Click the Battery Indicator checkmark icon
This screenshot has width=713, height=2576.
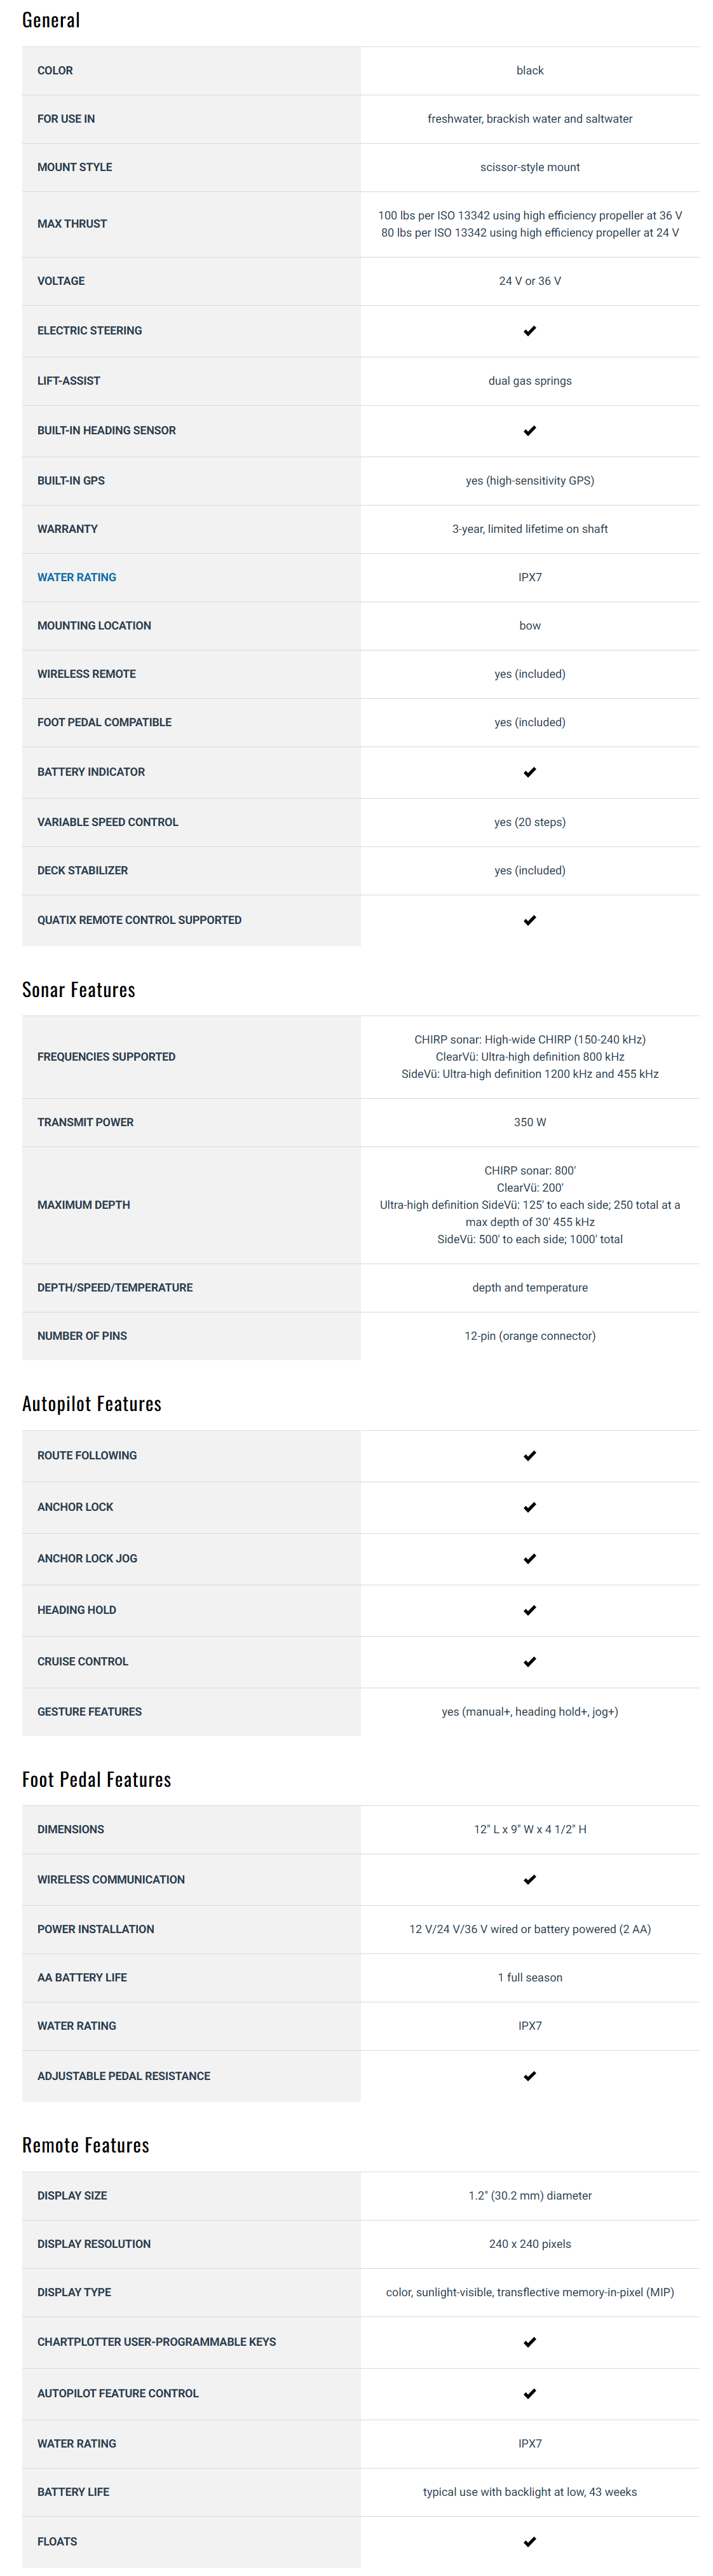[530, 772]
